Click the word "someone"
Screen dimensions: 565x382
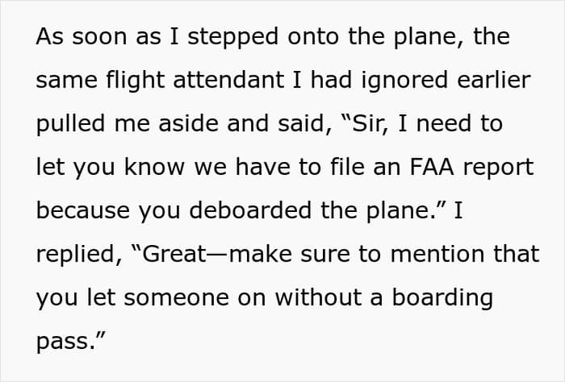(x=177, y=298)
